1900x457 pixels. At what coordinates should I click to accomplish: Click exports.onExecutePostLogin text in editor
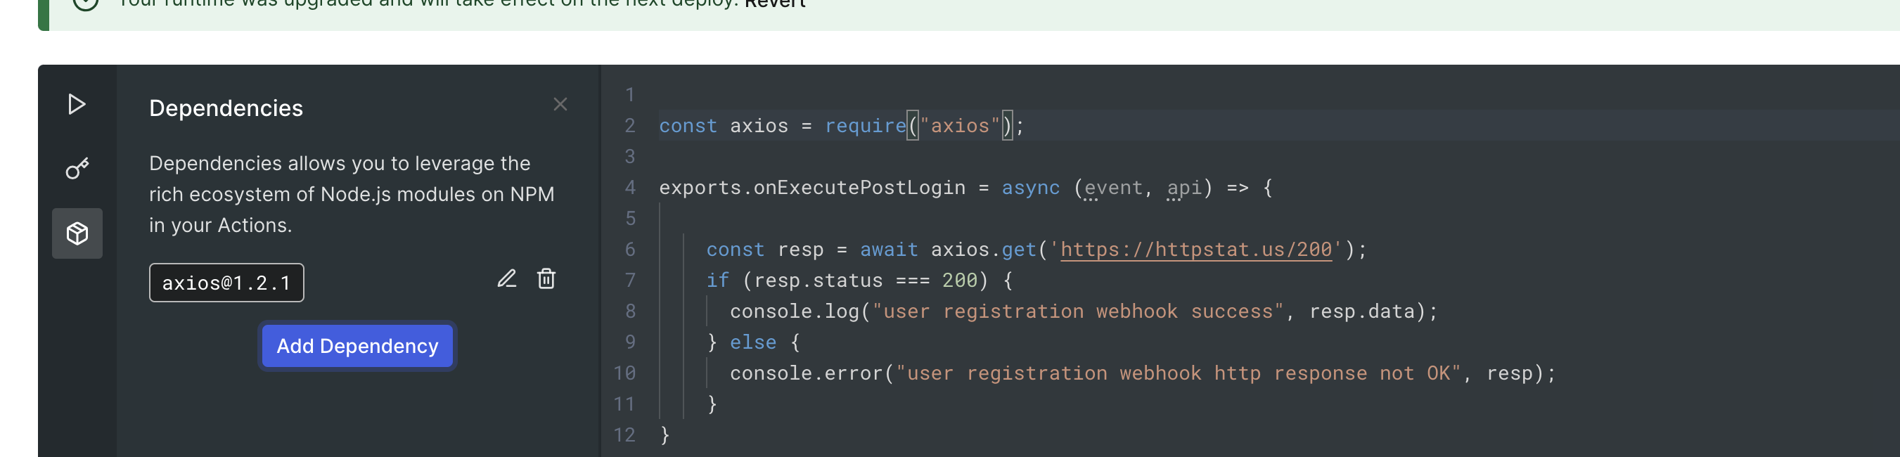coord(811,187)
